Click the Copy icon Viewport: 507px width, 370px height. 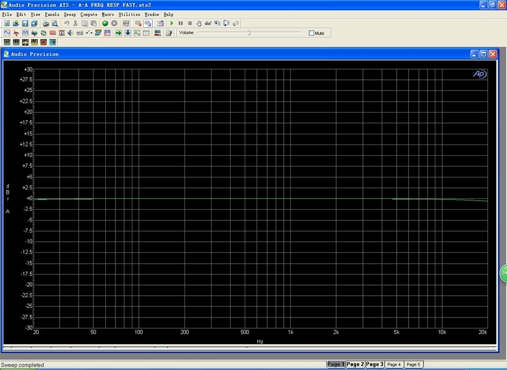coord(84,23)
